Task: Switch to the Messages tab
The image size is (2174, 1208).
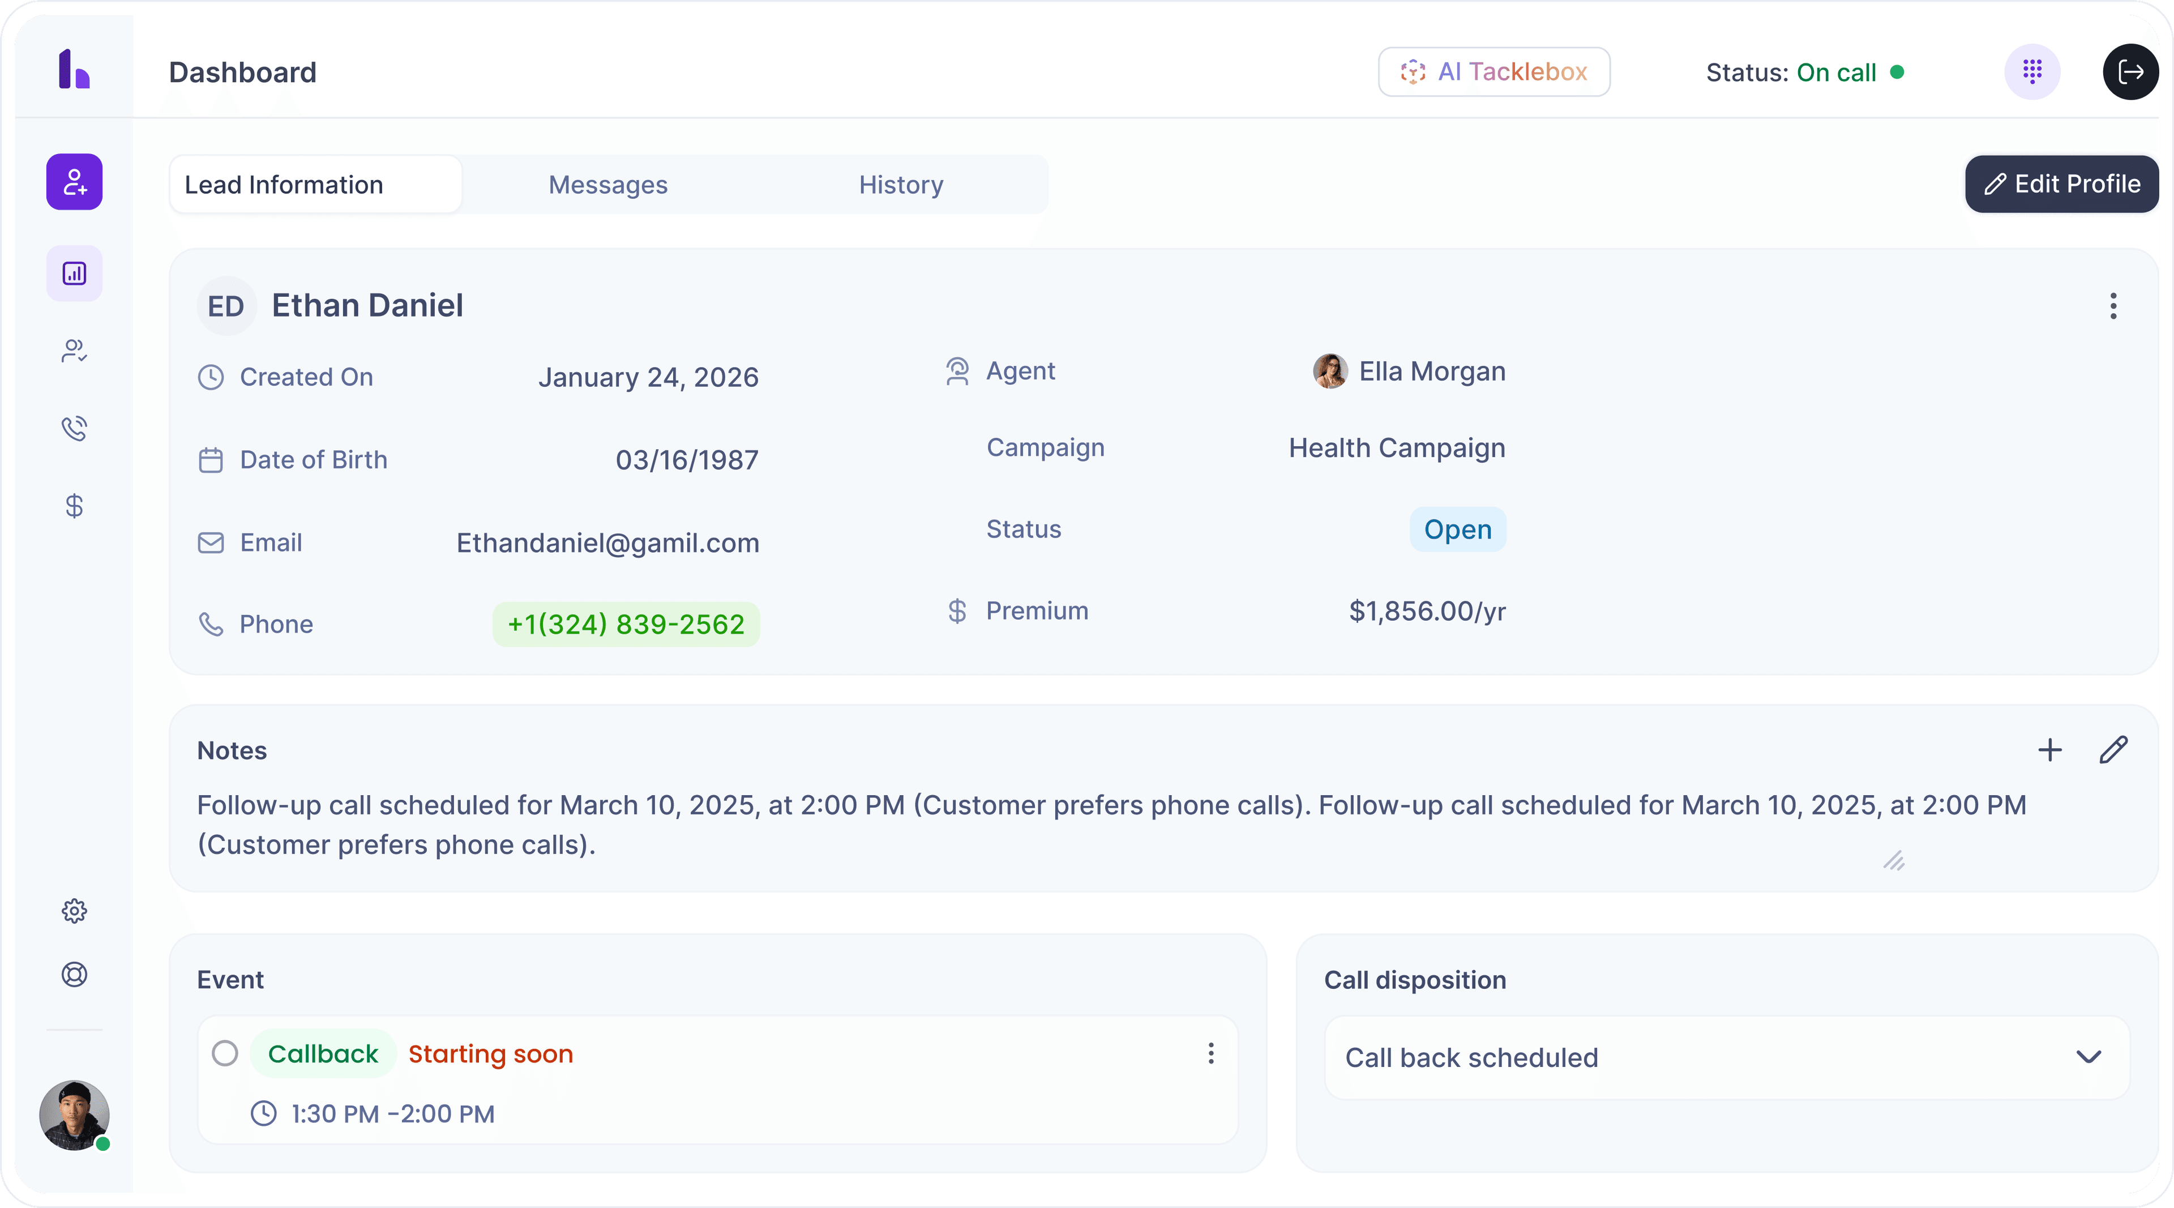Action: 607,184
